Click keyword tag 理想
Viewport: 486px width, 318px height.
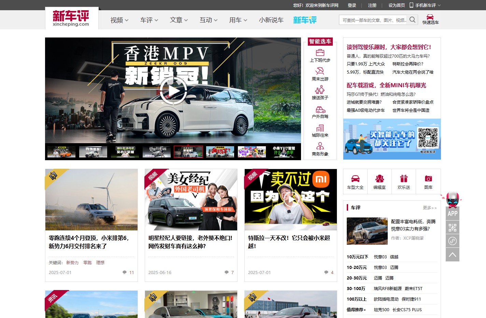(x=100, y=263)
